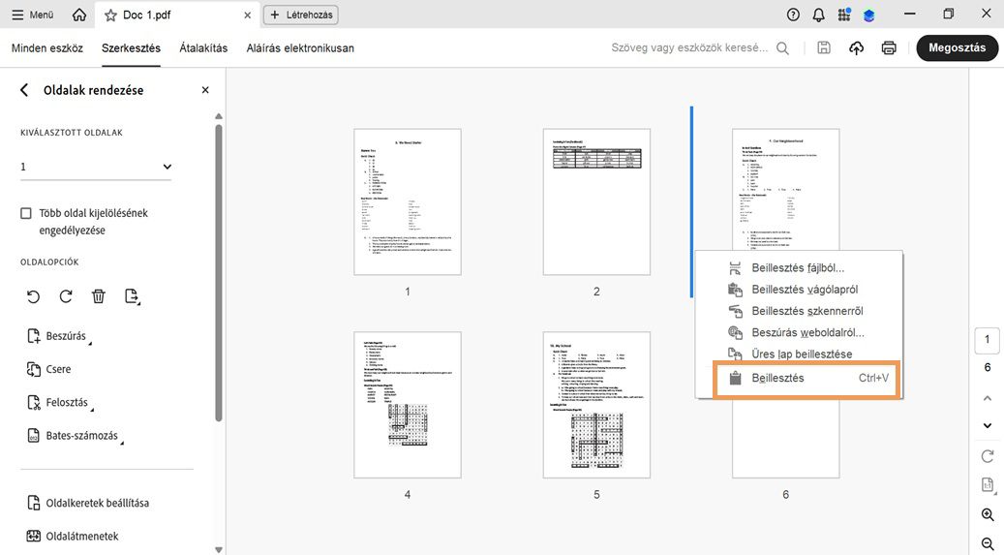The image size is (1004, 555).
Task: Click the cloud upload icon
Action: coord(856,48)
